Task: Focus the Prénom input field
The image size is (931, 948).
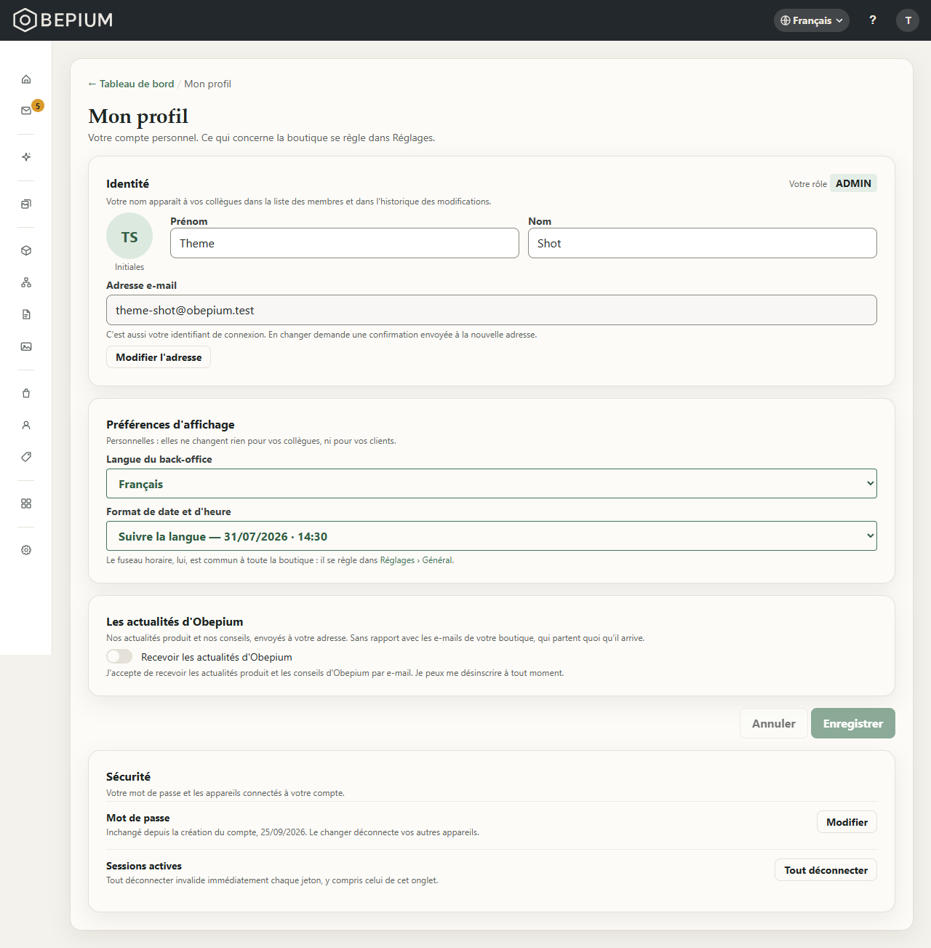Action: 345,243
